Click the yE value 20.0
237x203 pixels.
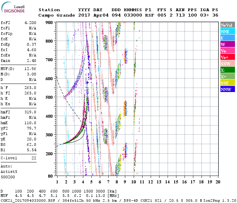(x=31, y=139)
